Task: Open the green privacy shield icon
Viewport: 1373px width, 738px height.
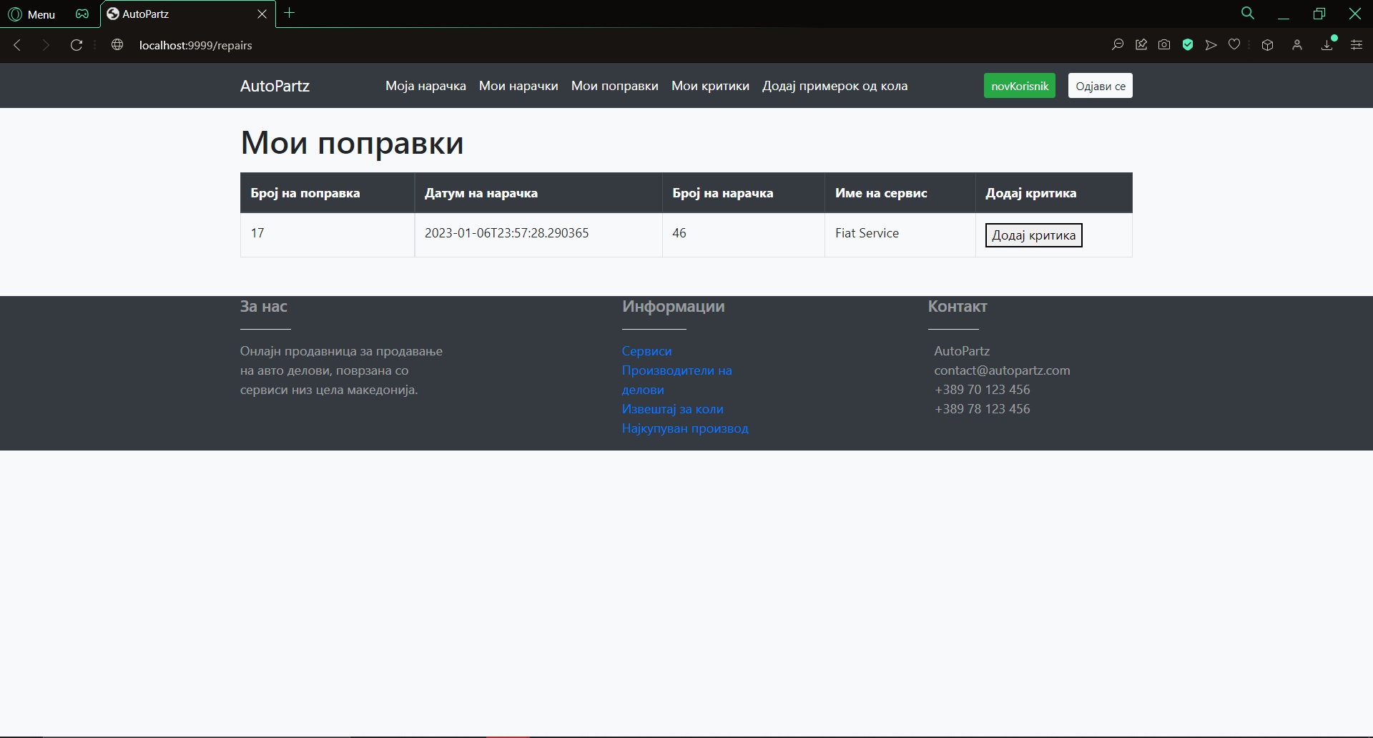Action: tap(1188, 45)
